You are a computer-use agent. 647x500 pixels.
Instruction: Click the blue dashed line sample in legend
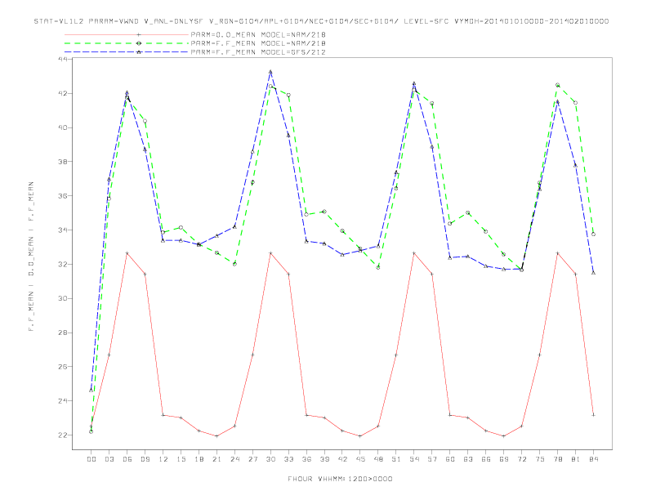point(127,52)
